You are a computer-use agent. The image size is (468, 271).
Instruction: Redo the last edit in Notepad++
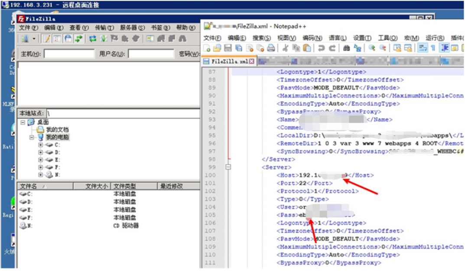pyautogui.click(x=332, y=48)
